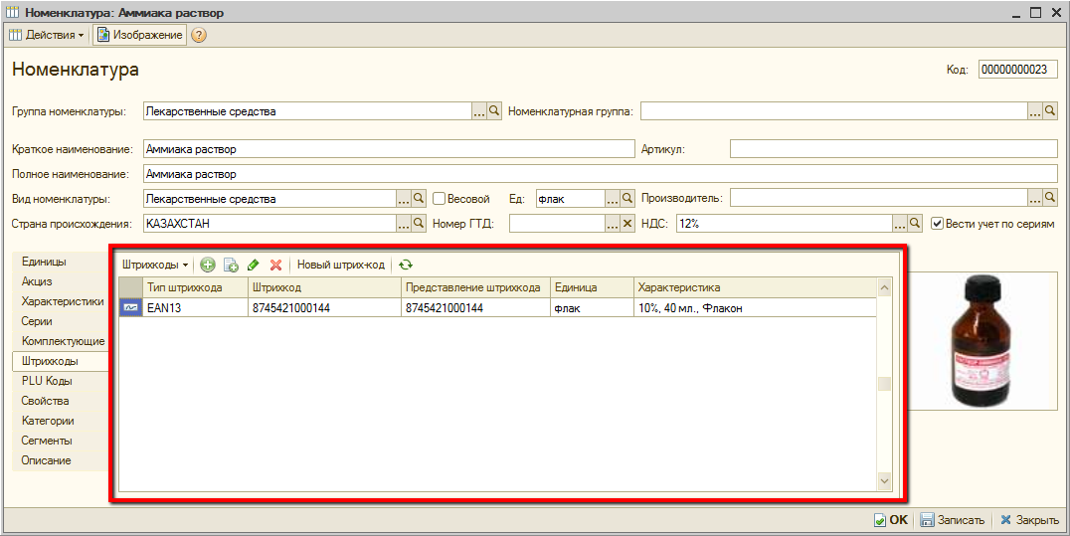Expand the Штрихкоды toolbar dropdown
This screenshot has width=1070, height=536.
pyautogui.click(x=155, y=266)
